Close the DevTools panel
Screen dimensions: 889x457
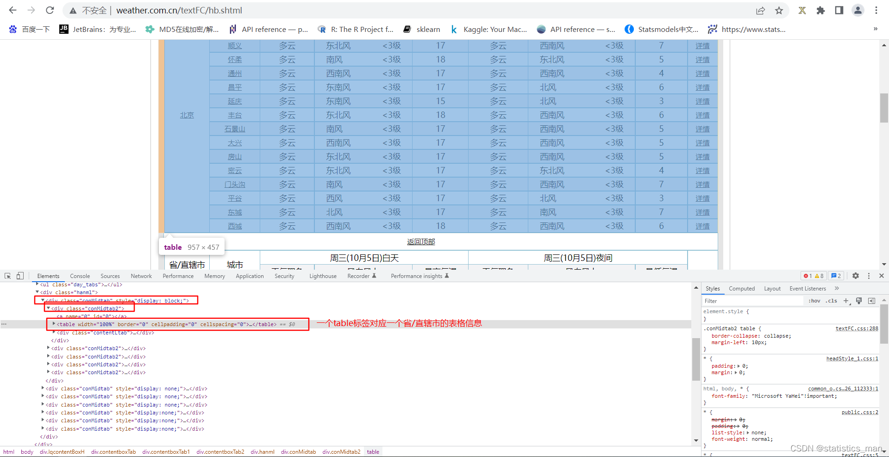882,276
